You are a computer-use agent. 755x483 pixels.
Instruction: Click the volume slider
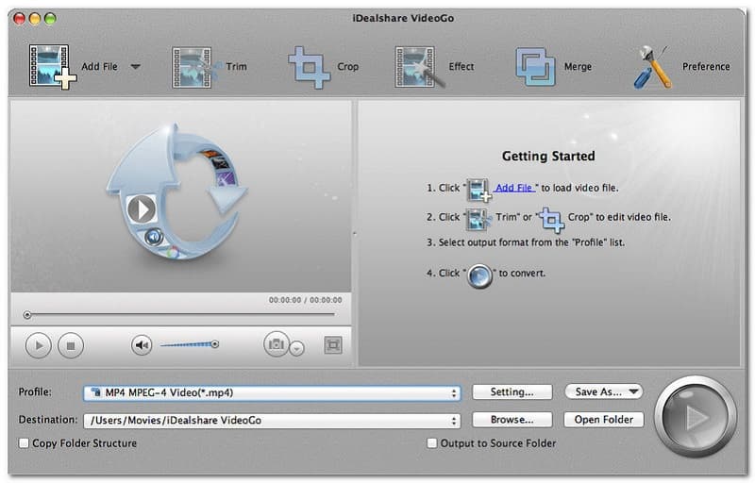point(189,345)
